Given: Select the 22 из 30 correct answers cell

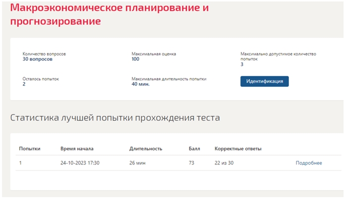Looking at the screenshot, I should (x=224, y=163).
